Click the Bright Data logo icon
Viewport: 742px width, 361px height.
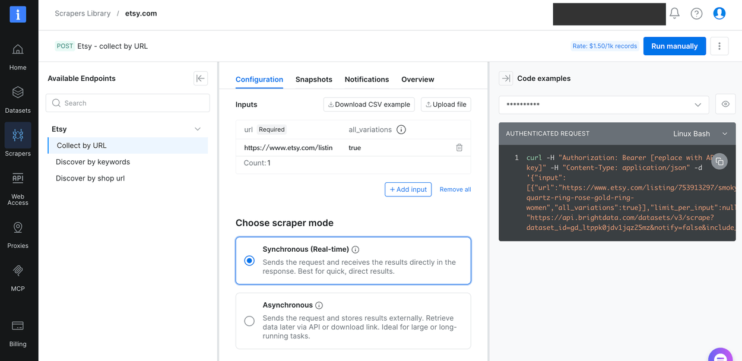tap(18, 15)
